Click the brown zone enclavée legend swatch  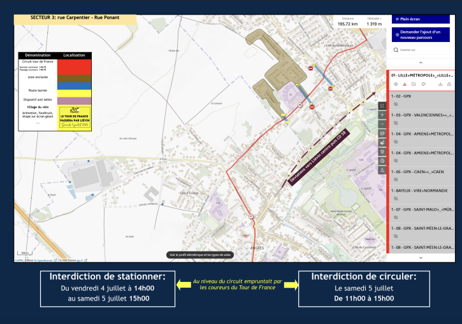tap(74, 78)
